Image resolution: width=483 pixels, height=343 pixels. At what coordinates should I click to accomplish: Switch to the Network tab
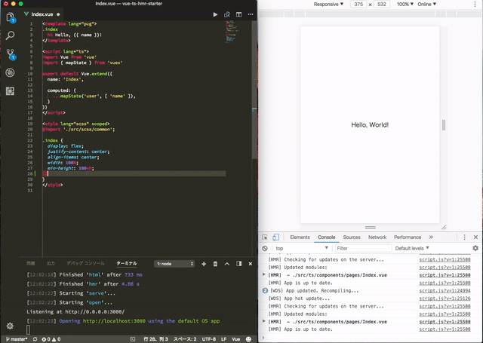(x=377, y=237)
